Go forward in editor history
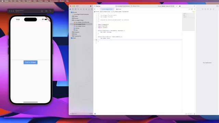 pyautogui.click(x=99, y=9)
